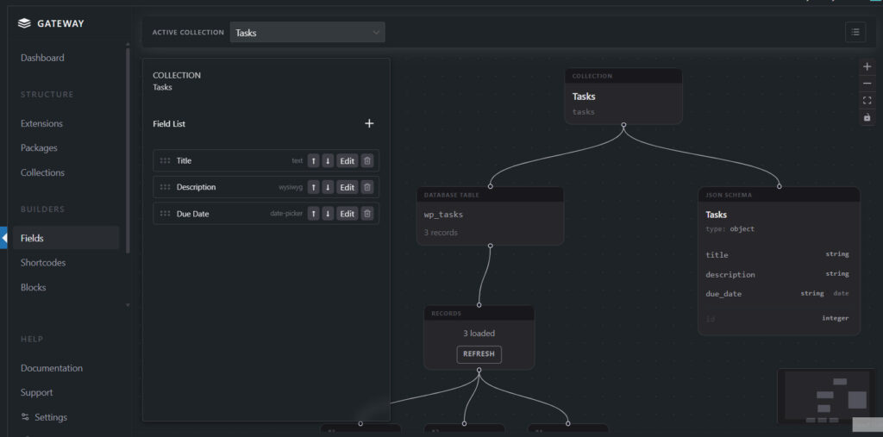Click the Title field name text
The width and height of the screenshot is (883, 437).
[x=185, y=160]
